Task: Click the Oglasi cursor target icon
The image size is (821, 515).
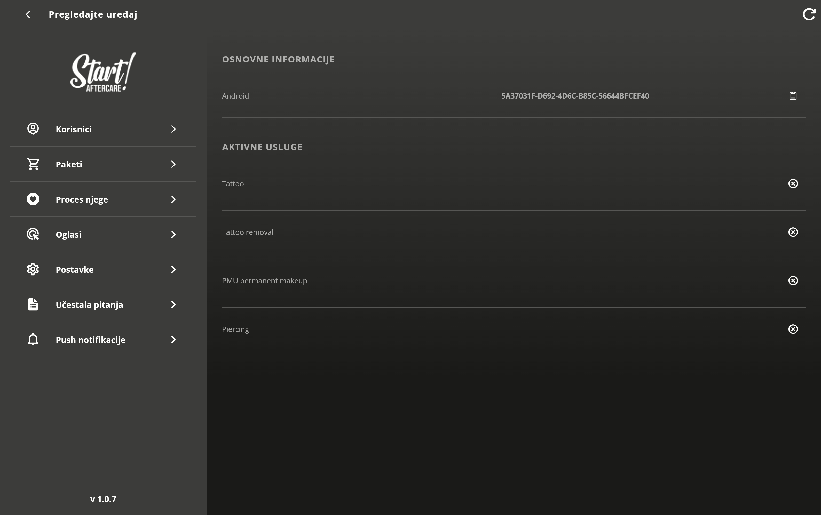Action: coord(33,234)
